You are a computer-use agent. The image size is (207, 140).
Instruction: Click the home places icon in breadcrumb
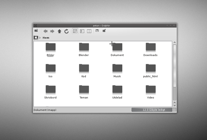(x=36, y=37)
